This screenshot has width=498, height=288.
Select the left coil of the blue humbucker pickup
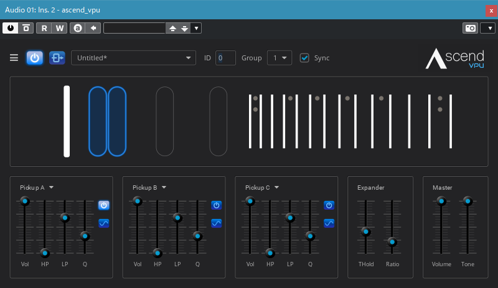pos(98,121)
